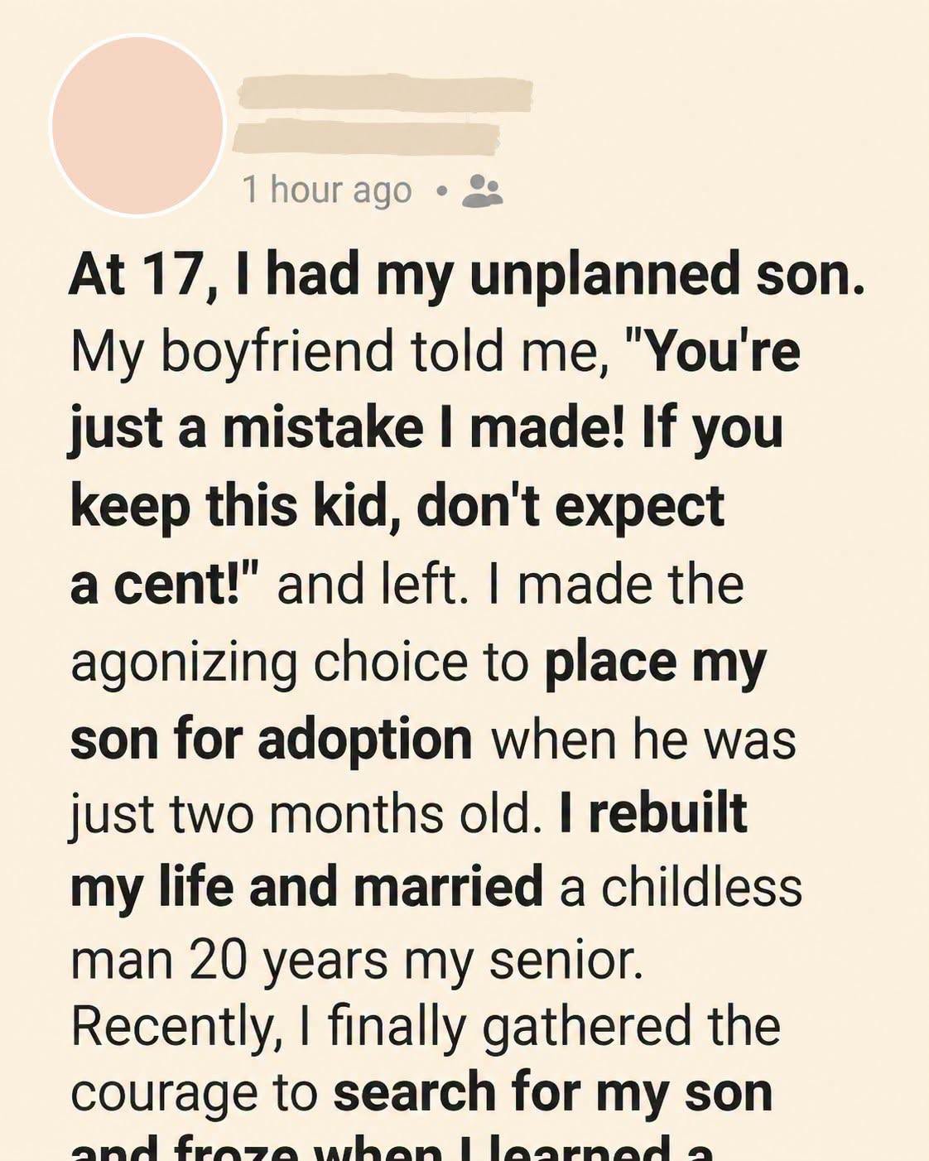Click the bold 'At 17, I had my unplanned son.' heading
Viewport: 929px width, 1161px height.
pos(468,275)
